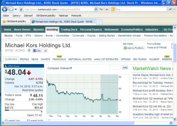Switch to the INSIDERS tab
The image size is (177, 126).
pyautogui.click(x=167, y=59)
